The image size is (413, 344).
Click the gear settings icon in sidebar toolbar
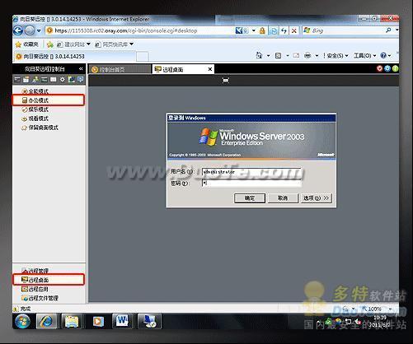point(63,80)
